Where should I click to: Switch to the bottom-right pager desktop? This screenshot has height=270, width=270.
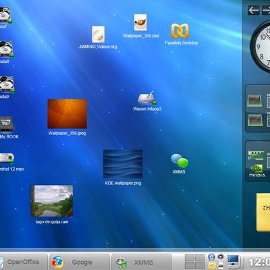[x=200, y=266]
